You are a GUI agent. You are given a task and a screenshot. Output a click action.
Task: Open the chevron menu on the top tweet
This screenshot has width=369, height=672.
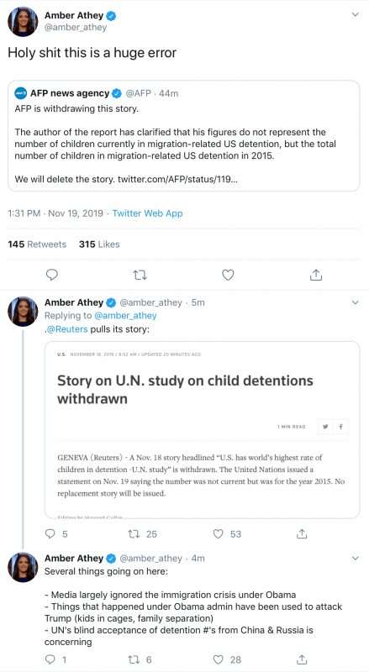(355, 14)
